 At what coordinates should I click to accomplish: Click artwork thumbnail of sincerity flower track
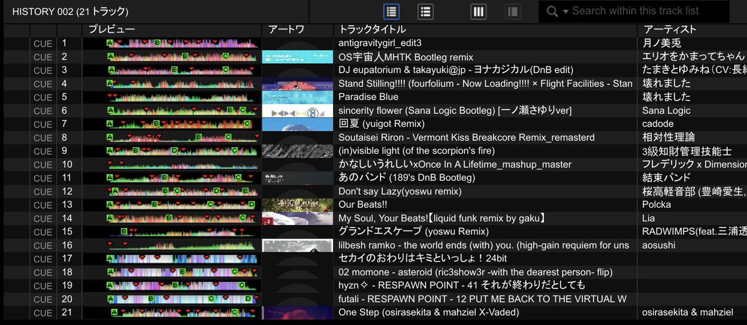click(x=298, y=111)
